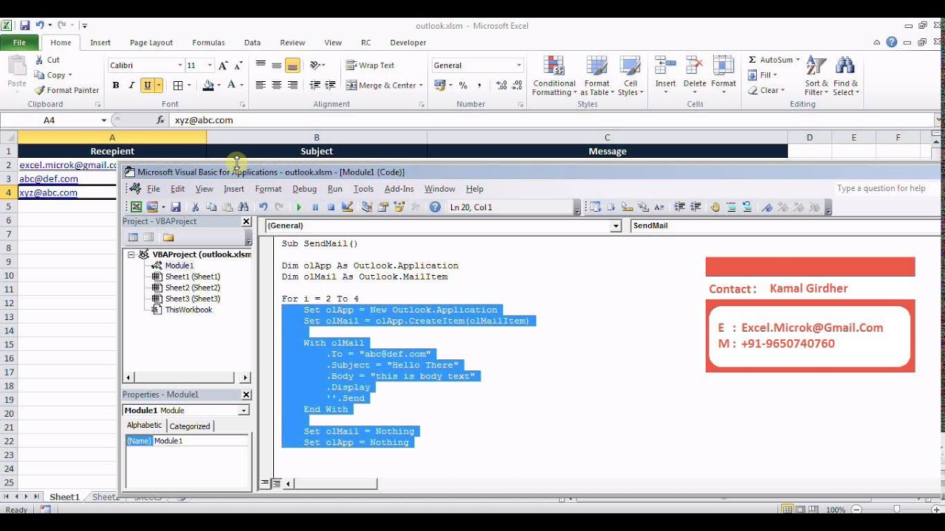Undo with the VBA toolbar undo arrow
Image resolution: width=945 pixels, height=531 pixels.
point(263,207)
